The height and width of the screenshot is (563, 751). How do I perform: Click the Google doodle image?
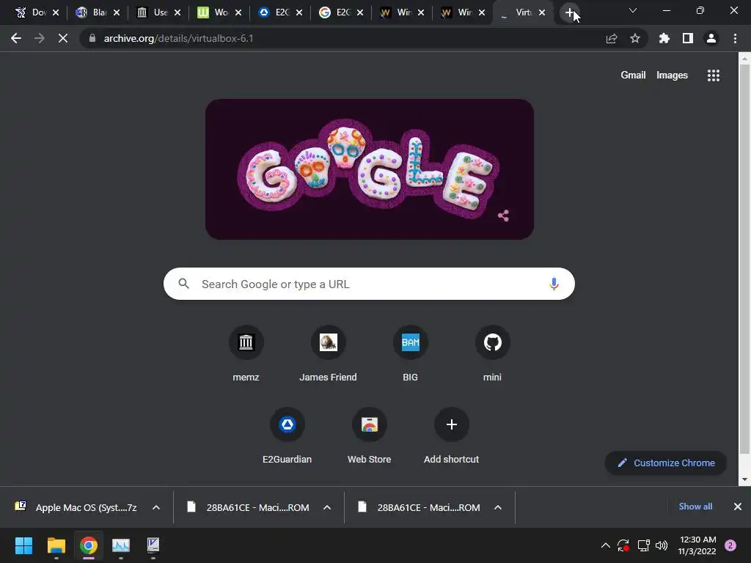370,169
